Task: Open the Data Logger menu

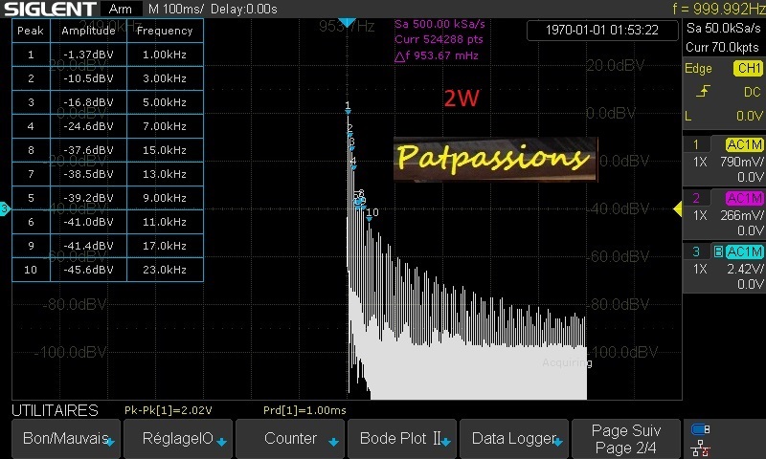Action: tap(515, 439)
